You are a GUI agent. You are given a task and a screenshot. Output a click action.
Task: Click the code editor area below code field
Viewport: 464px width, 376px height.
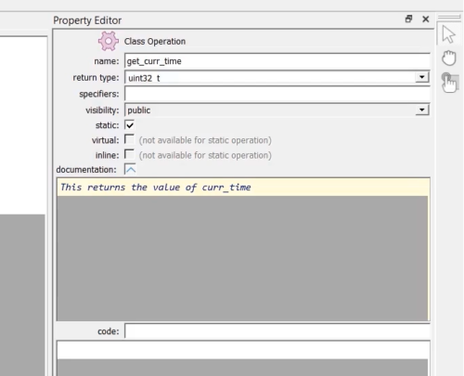pyautogui.click(x=243, y=358)
